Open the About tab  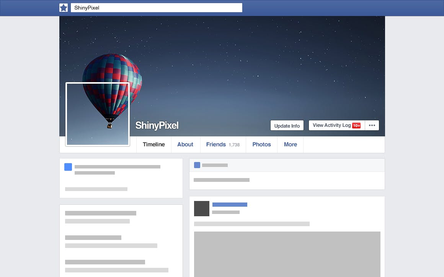tap(185, 144)
